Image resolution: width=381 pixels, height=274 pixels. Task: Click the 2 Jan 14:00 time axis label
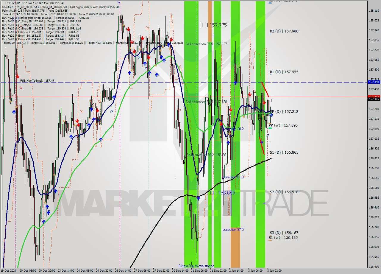(x=237, y=271)
